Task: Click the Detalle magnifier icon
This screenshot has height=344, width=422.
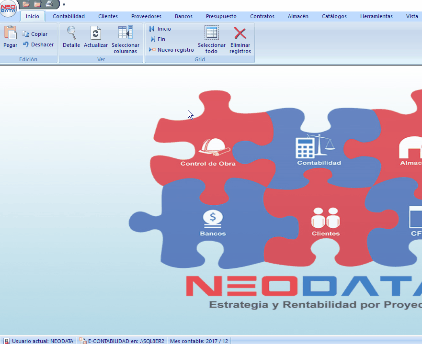Action: click(71, 33)
